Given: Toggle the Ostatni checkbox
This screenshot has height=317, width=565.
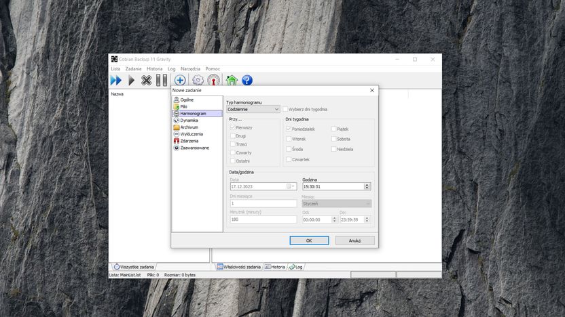Looking at the screenshot, I should [x=233, y=161].
